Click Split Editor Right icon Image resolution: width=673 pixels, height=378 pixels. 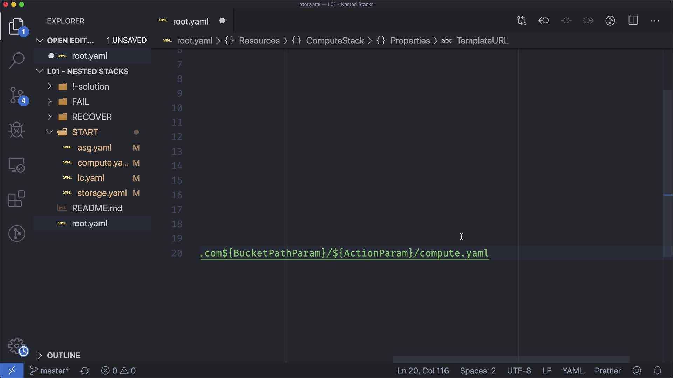(x=633, y=21)
